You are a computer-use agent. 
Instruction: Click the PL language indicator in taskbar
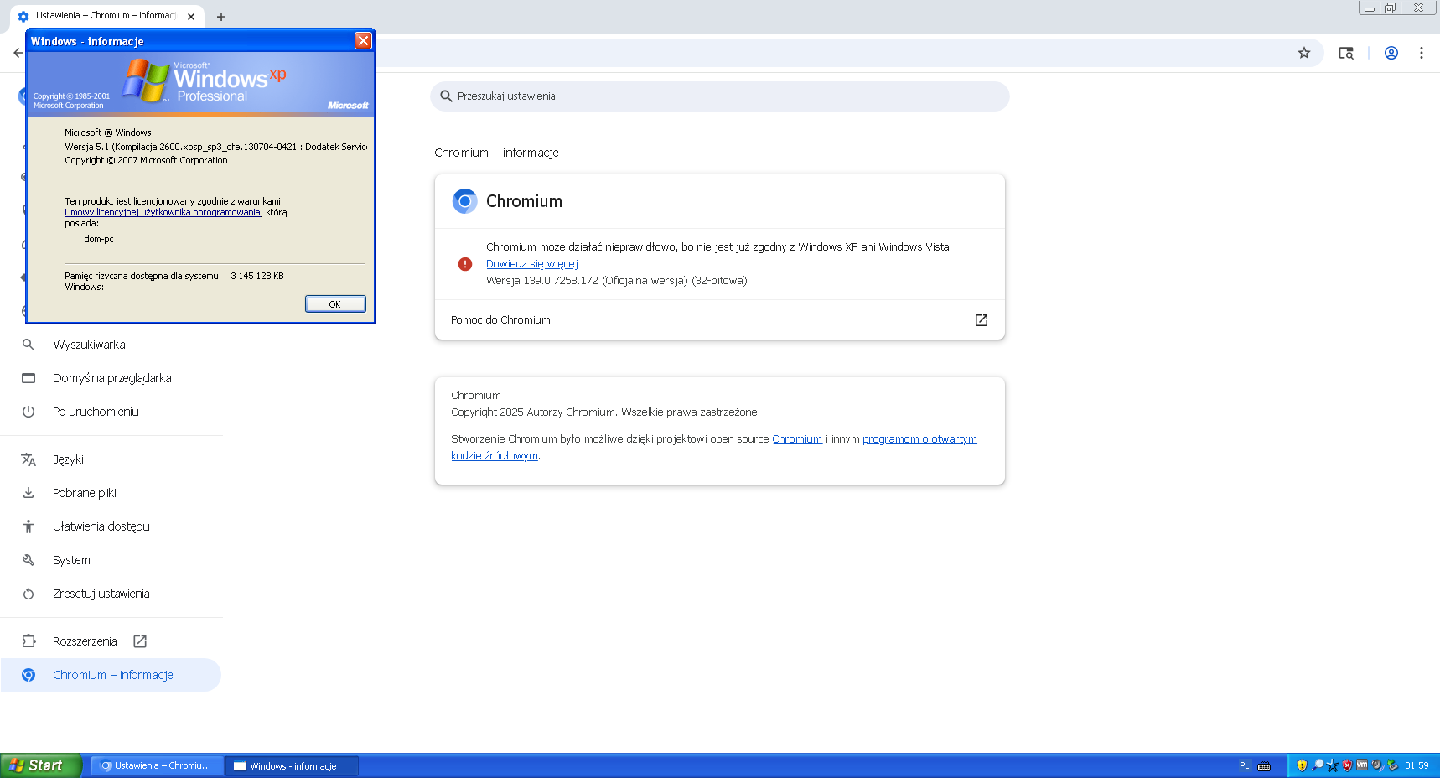coord(1245,765)
